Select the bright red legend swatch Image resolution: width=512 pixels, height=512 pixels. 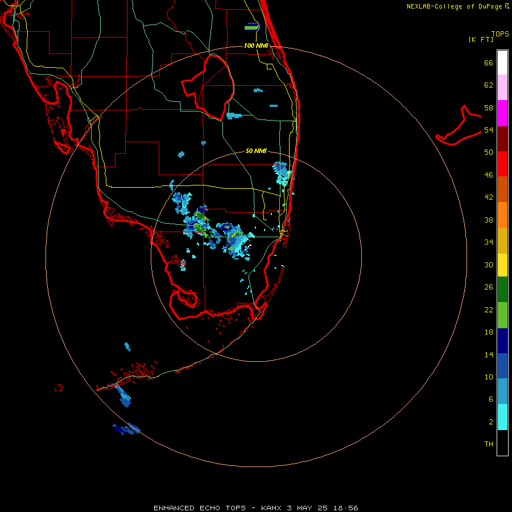click(x=502, y=164)
